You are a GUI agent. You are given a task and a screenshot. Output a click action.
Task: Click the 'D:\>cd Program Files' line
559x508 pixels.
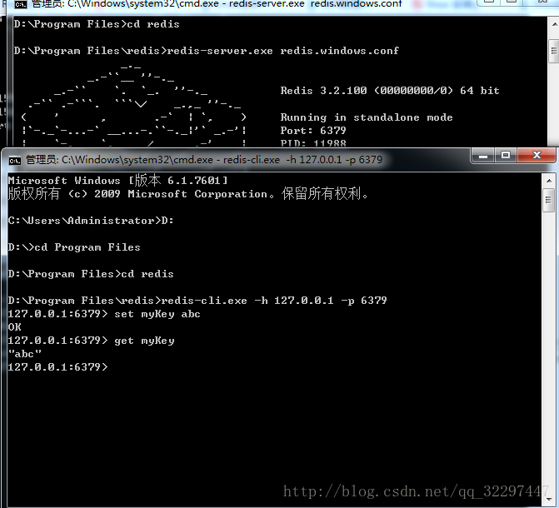74,247
